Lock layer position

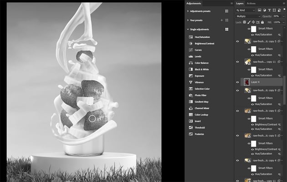tap(253, 22)
